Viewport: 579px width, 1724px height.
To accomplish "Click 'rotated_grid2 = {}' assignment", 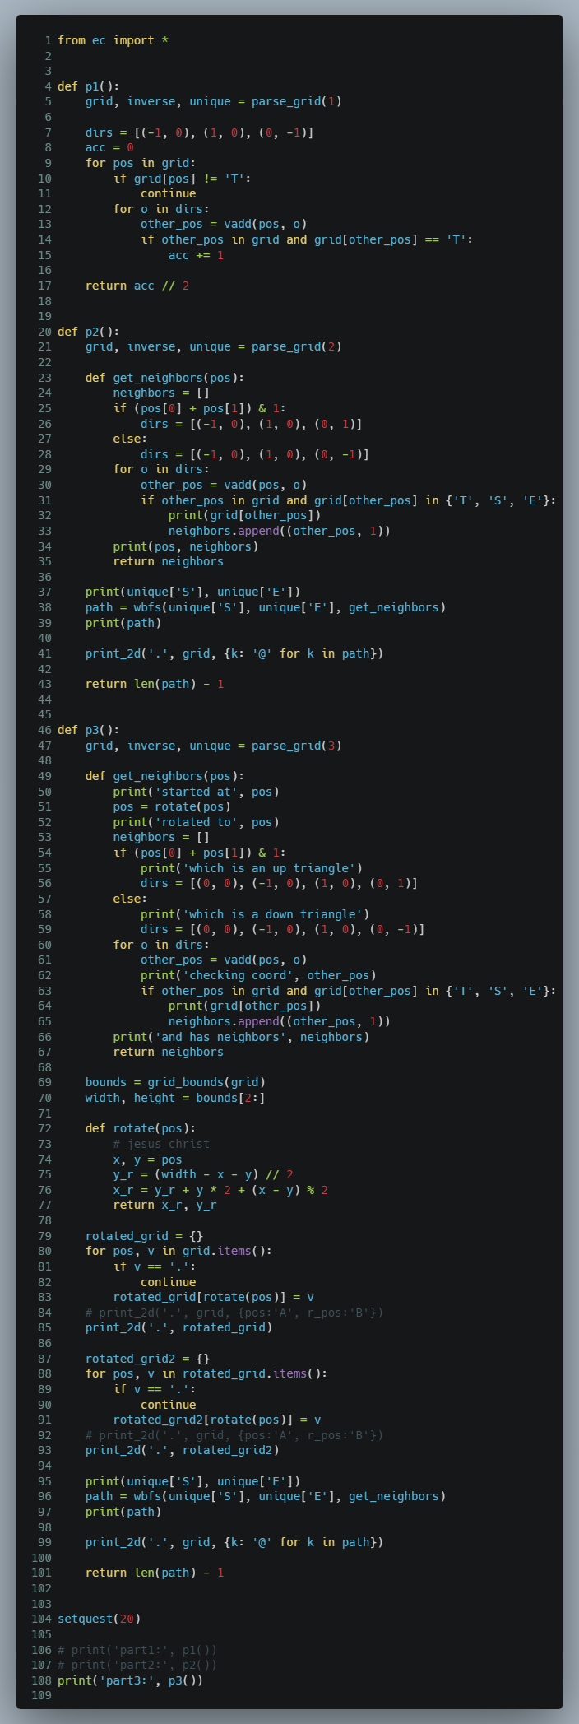I will point(148,1359).
